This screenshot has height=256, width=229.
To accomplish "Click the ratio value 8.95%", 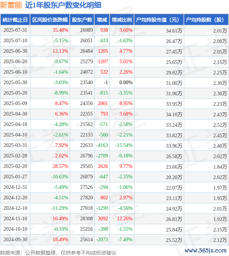I will coord(126,103).
